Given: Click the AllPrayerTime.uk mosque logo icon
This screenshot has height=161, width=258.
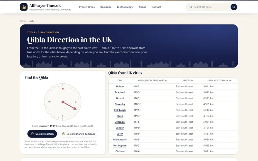Looking at the screenshot, I should point(24,7).
